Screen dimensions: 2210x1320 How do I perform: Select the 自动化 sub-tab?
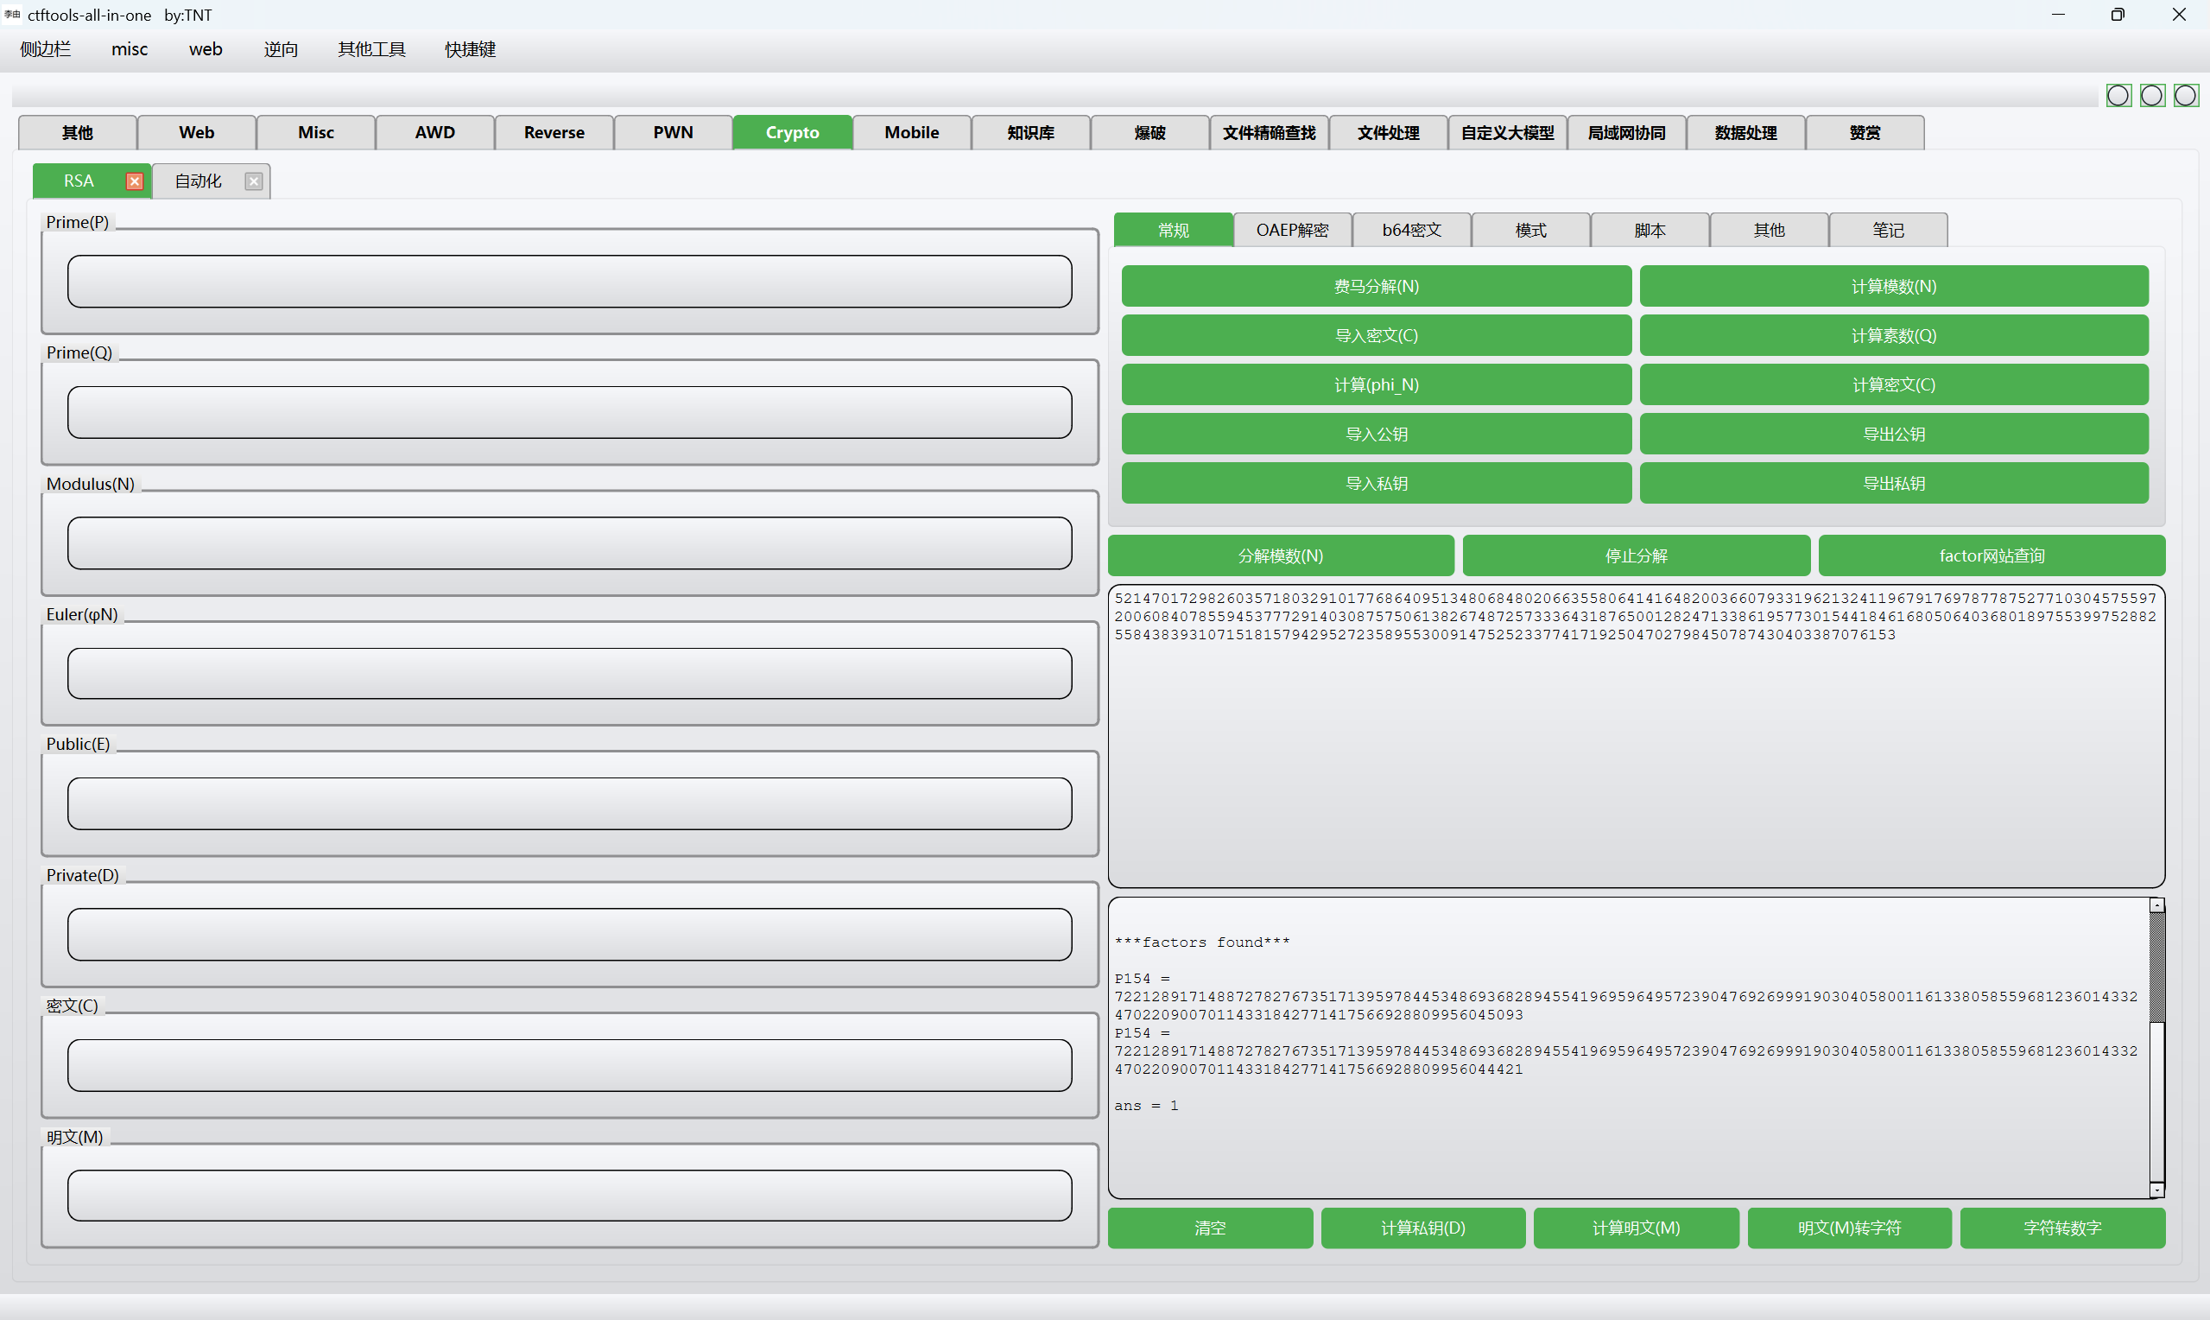(x=198, y=181)
